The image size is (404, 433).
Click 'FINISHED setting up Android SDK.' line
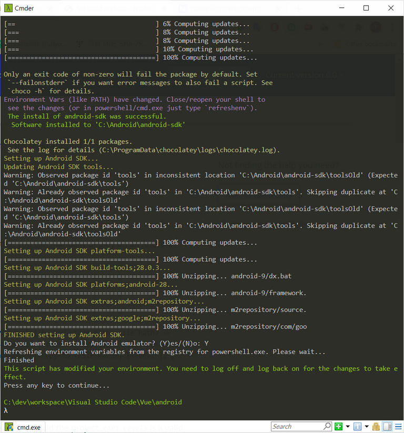64,335
